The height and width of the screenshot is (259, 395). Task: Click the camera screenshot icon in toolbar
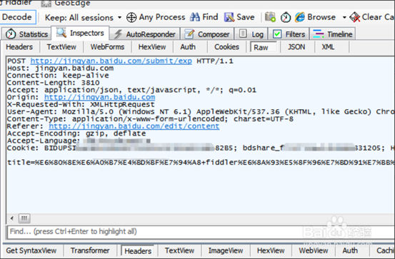(270, 17)
